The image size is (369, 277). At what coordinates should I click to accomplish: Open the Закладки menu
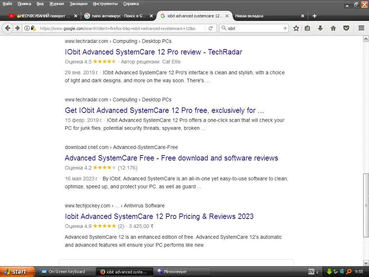pos(78,4)
